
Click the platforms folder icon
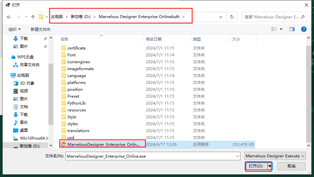click(x=63, y=83)
